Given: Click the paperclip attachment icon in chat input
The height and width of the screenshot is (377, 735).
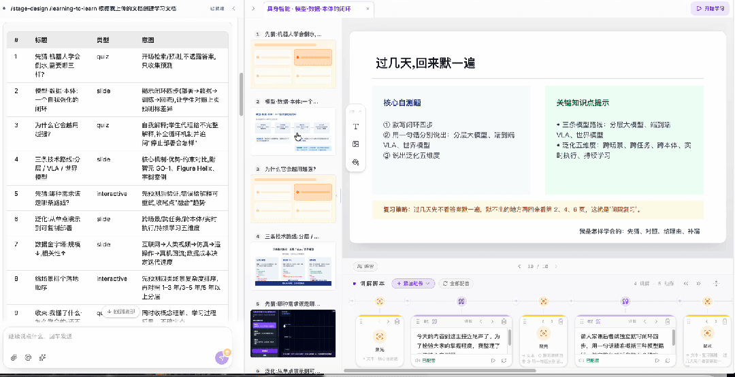Looking at the screenshot, I should click(x=14, y=357).
